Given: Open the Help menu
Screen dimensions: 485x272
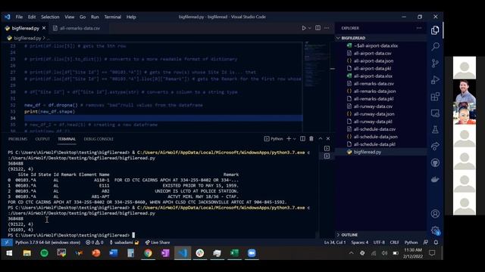Looking at the screenshot, I should pyautogui.click(x=131, y=17).
